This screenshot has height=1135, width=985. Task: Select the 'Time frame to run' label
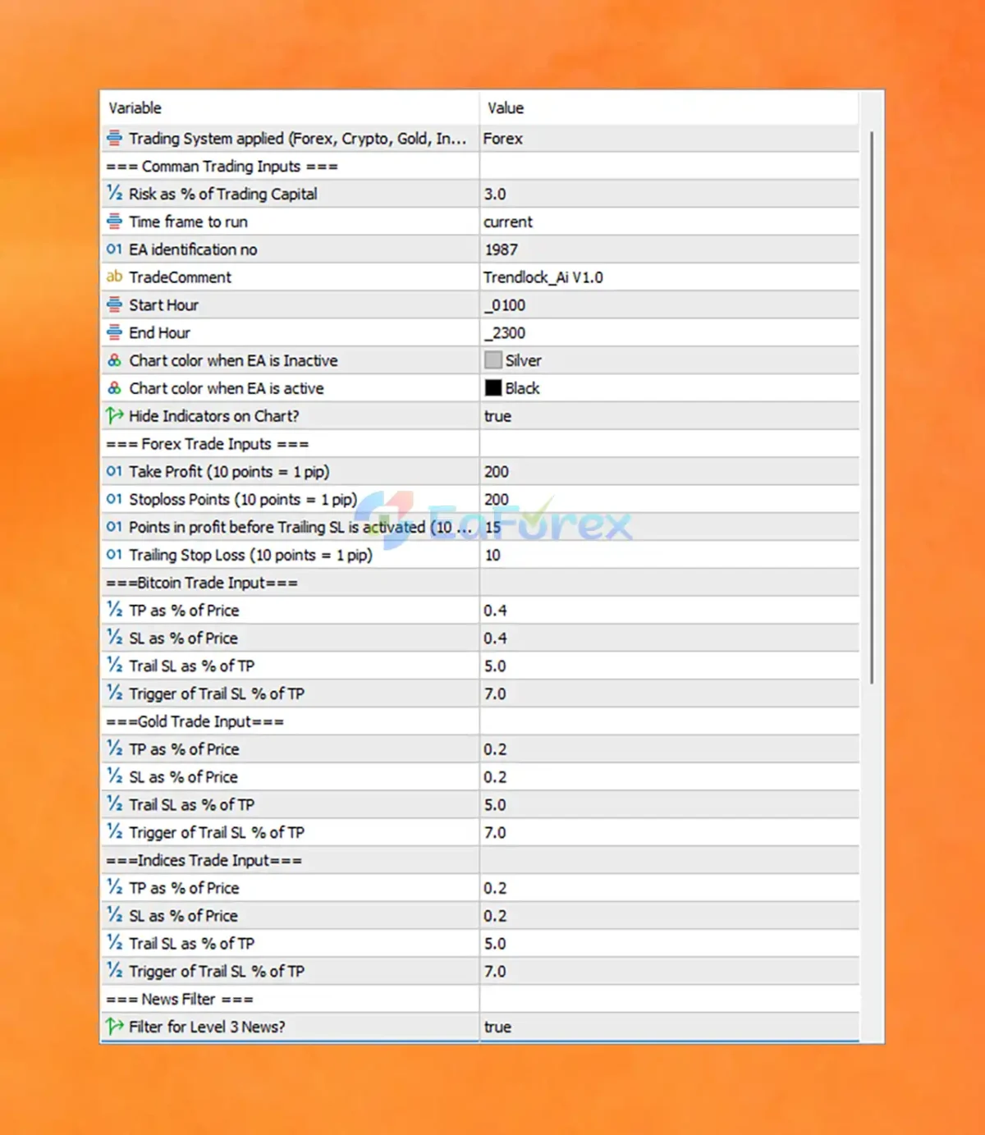pyautogui.click(x=188, y=222)
